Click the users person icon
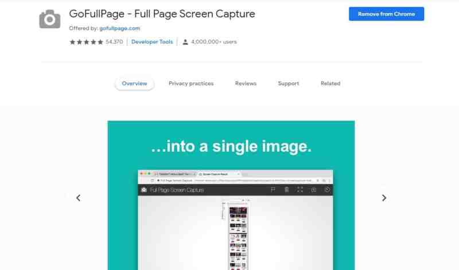The width and height of the screenshot is (459, 270). point(185,42)
